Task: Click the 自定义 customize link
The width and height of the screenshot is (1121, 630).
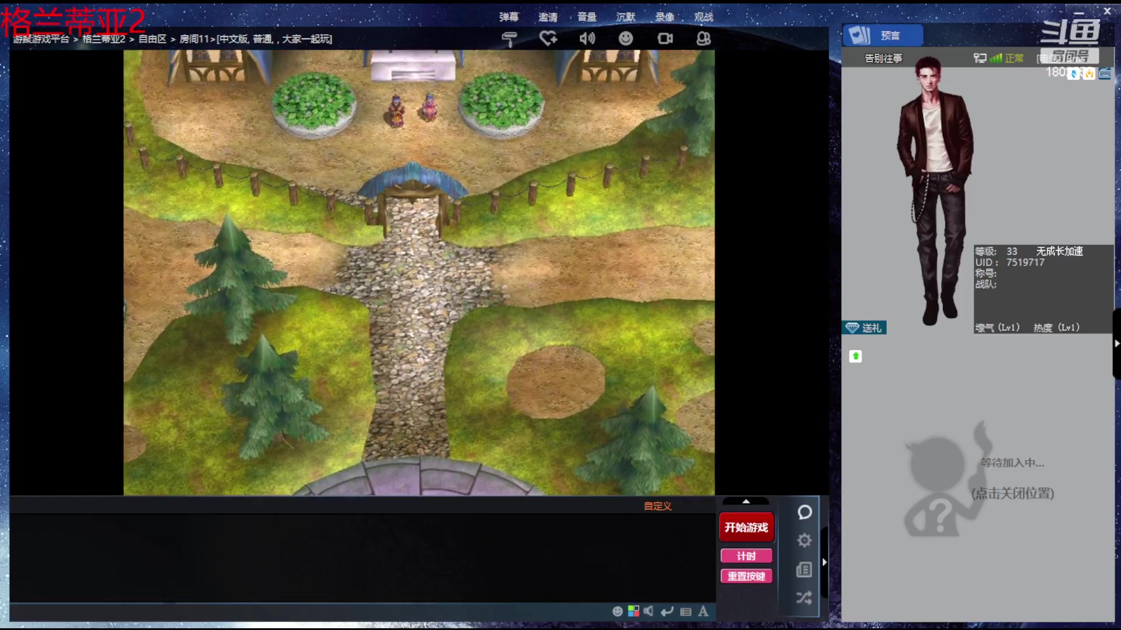Action: click(658, 506)
